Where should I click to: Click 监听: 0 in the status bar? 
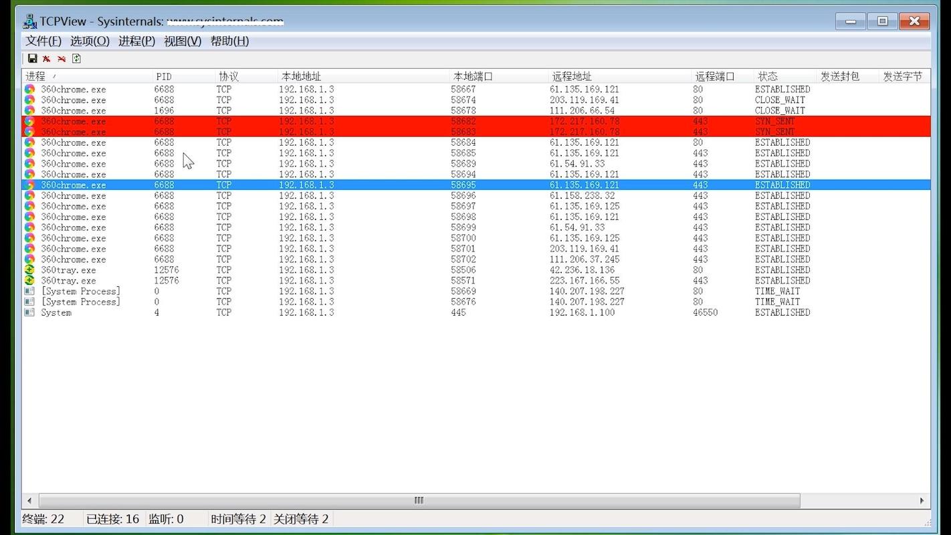point(166,519)
